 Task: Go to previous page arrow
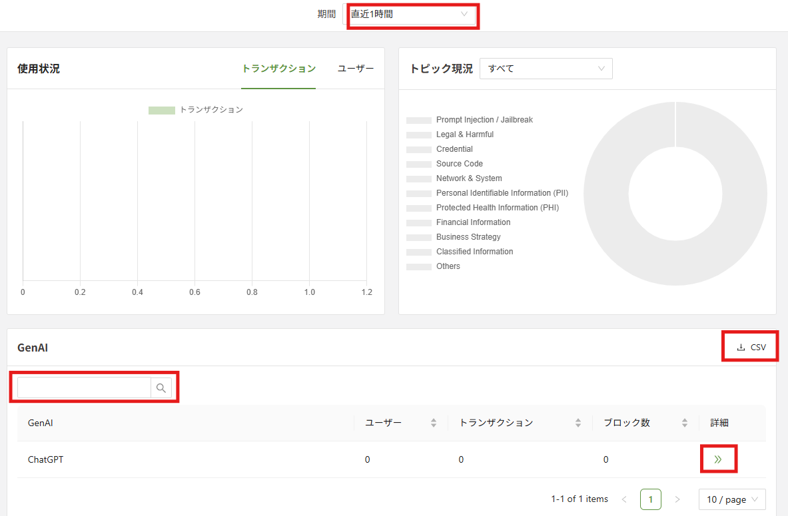624,499
